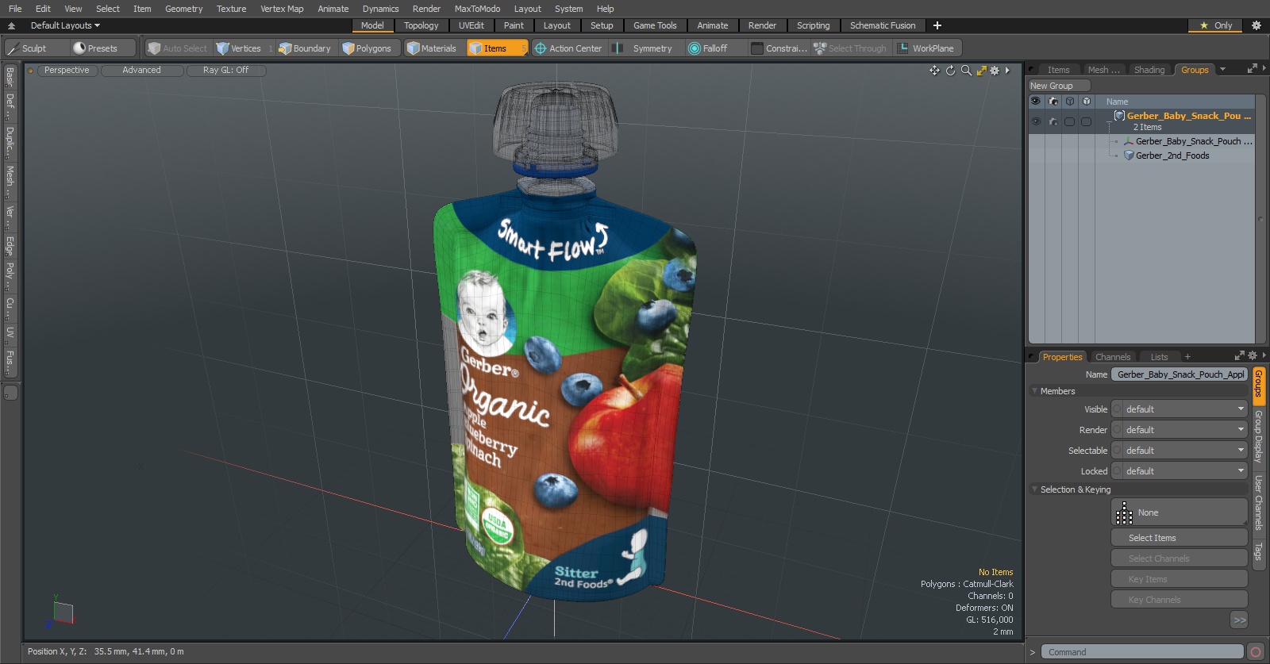Toggle render camera for Gerber_Baby_Snack_Pou group
This screenshot has width=1270, height=664.
pos(1053,121)
